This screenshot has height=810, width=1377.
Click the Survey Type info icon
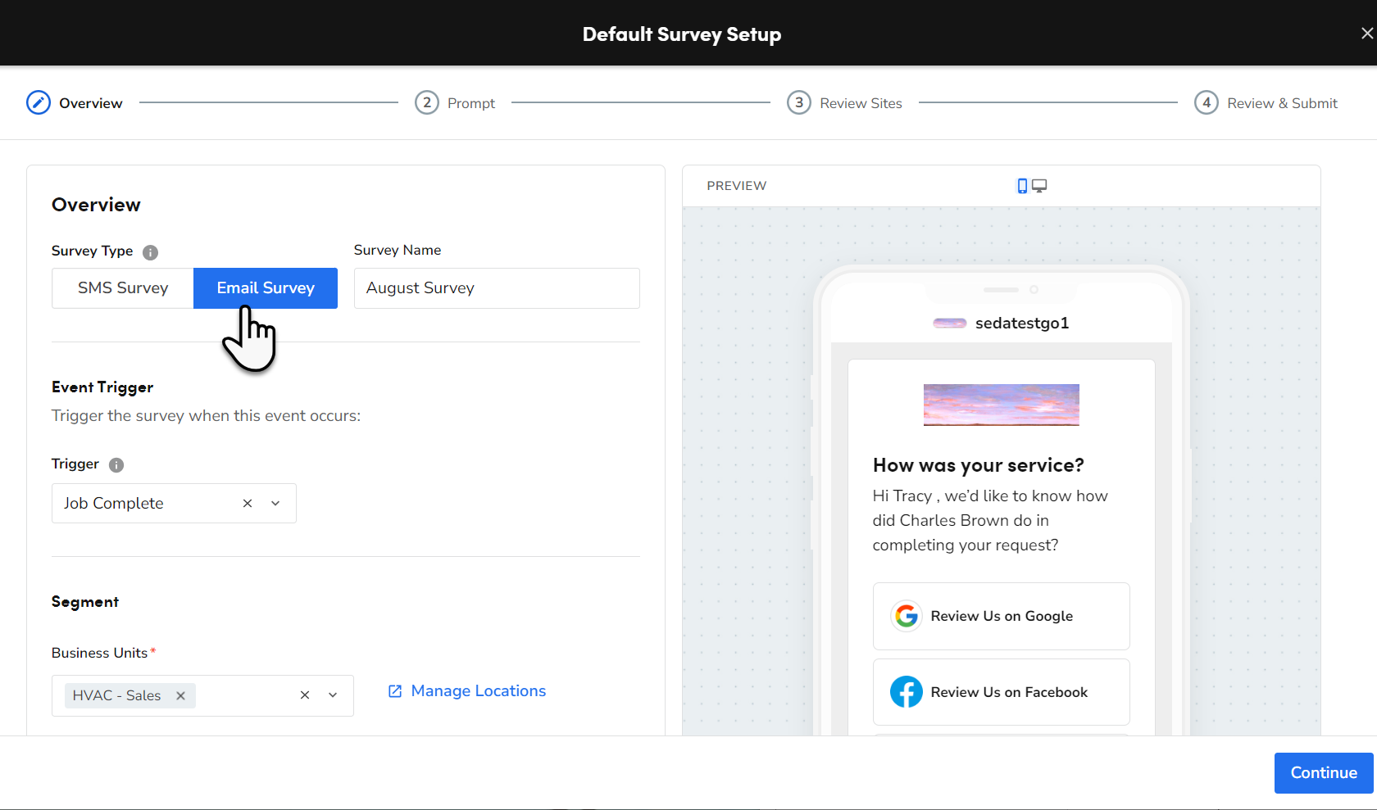[151, 252]
